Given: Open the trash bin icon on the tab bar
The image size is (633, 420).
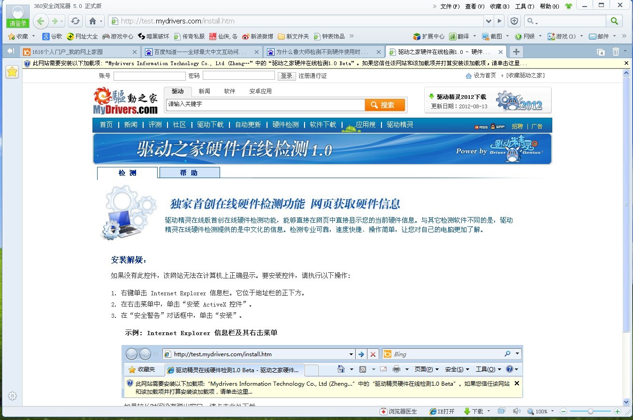Looking at the screenshot, I should tap(616, 52).
